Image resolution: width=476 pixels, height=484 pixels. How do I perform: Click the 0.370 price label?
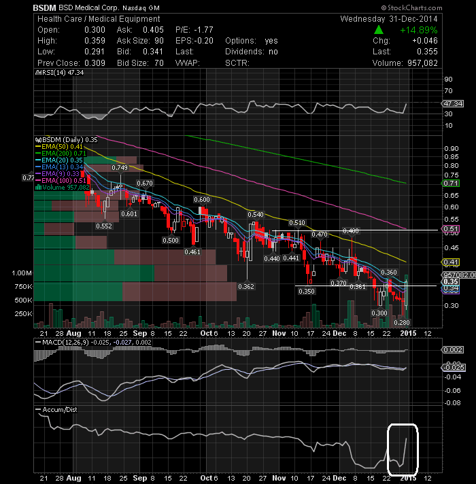339,283
